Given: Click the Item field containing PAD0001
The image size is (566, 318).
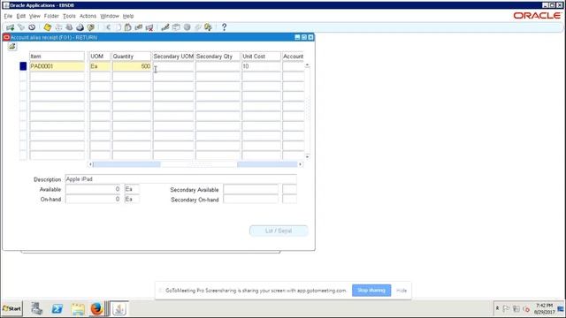Looking at the screenshot, I should click(57, 66).
